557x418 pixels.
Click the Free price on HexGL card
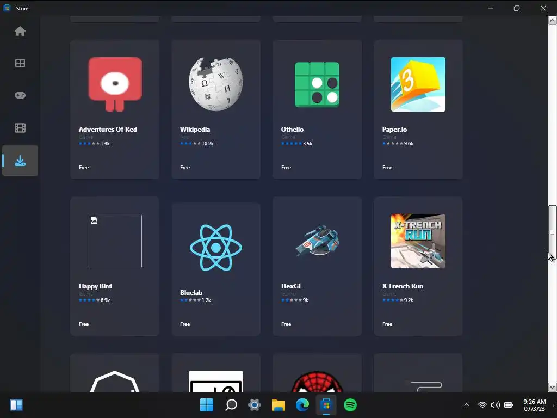(286, 324)
